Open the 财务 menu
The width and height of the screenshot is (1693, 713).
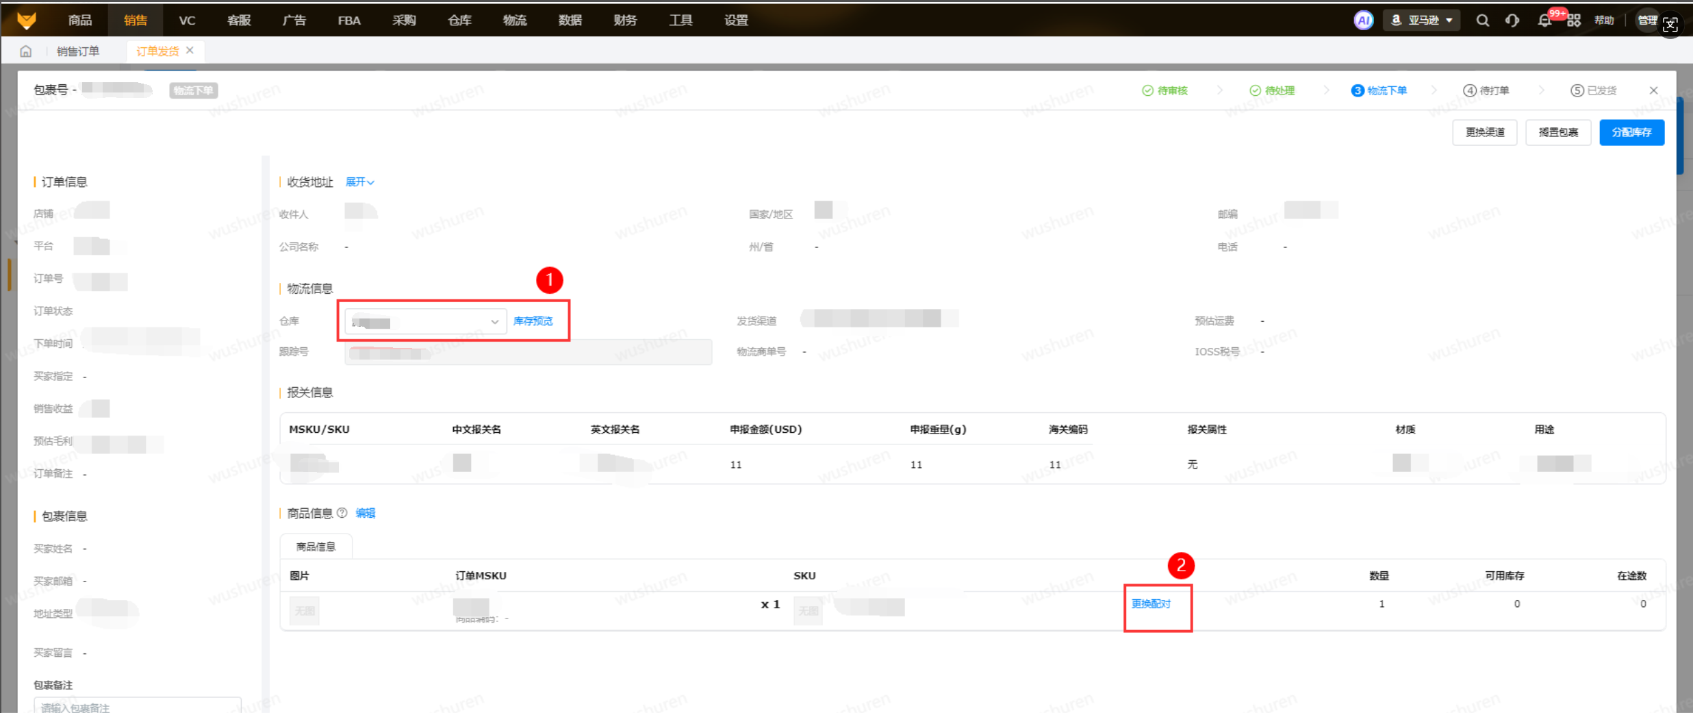[626, 20]
